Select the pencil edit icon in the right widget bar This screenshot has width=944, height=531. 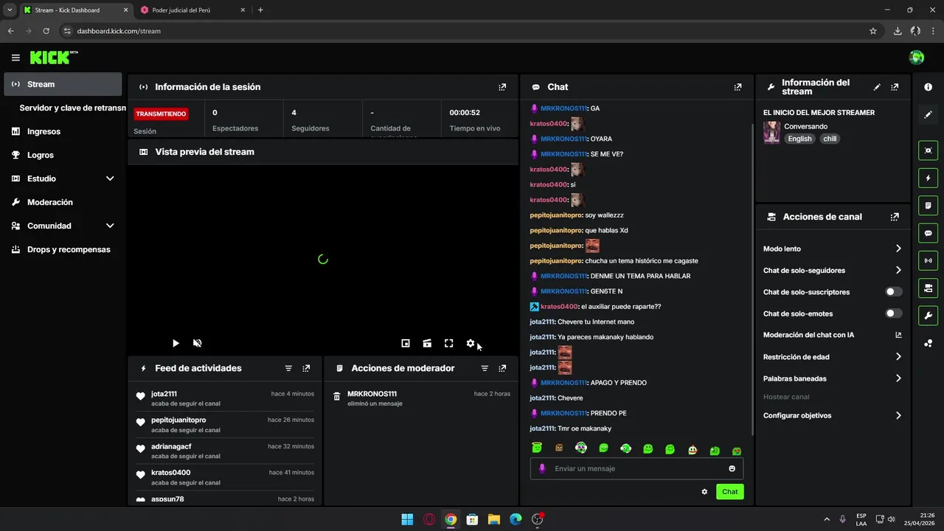pyautogui.click(x=928, y=114)
